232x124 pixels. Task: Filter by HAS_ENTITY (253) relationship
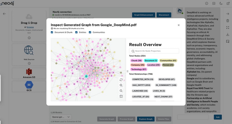(x=141, y=85)
